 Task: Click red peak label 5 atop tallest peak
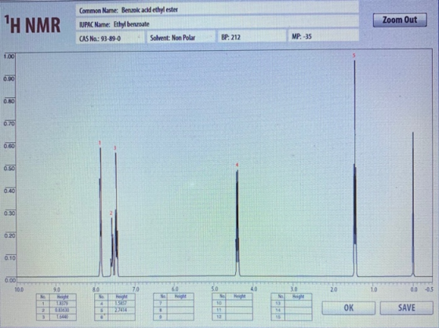point(354,56)
